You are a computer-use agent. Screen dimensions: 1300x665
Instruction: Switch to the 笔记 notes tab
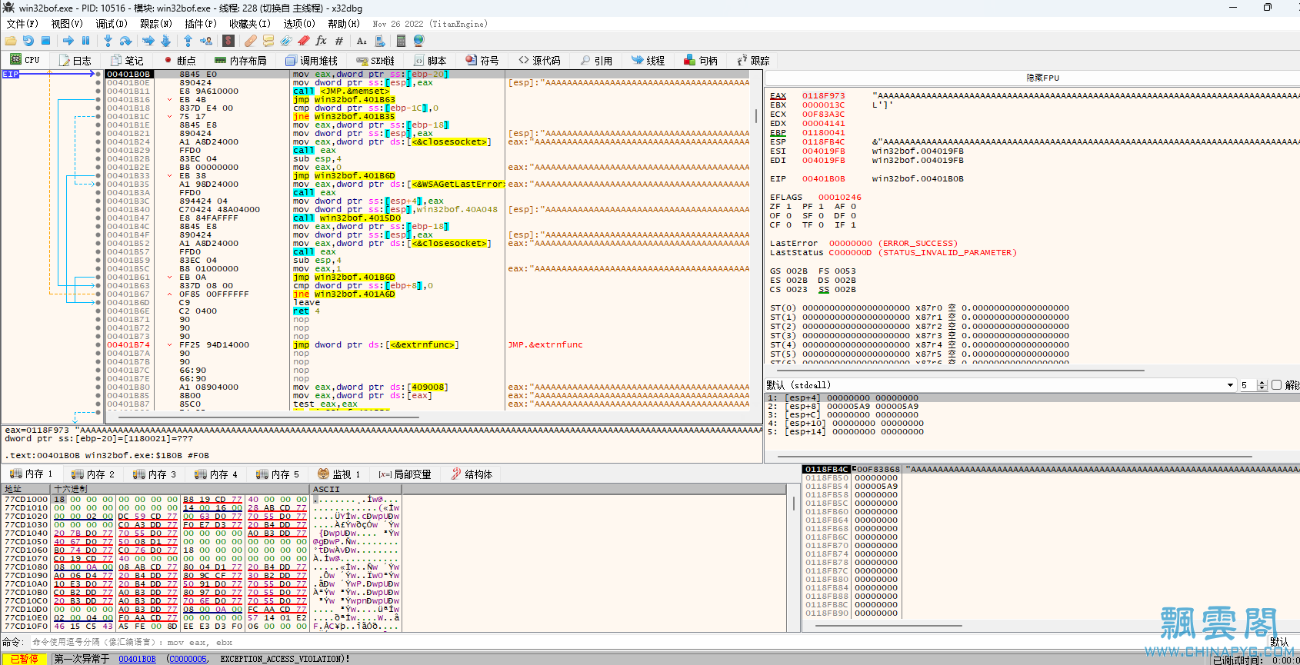(127, 60)
